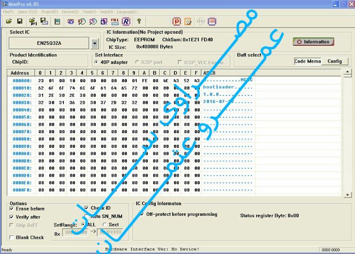
Task: Open File menu
Action: point(8,12)
